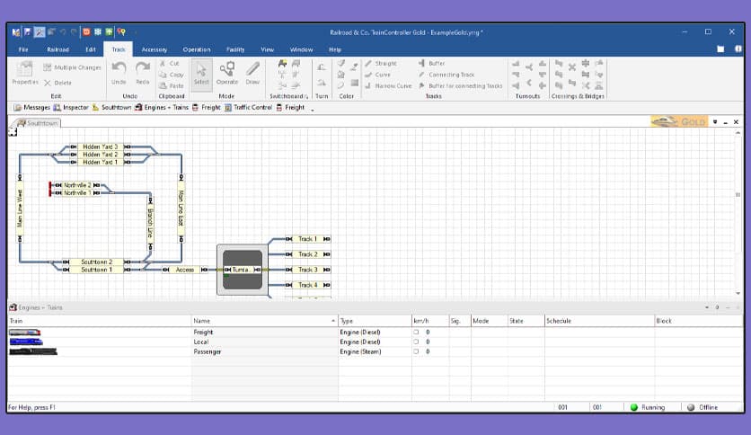Click the Schedule column header
The height and width of the screenshot is (435, 751).
pos(599,321)
